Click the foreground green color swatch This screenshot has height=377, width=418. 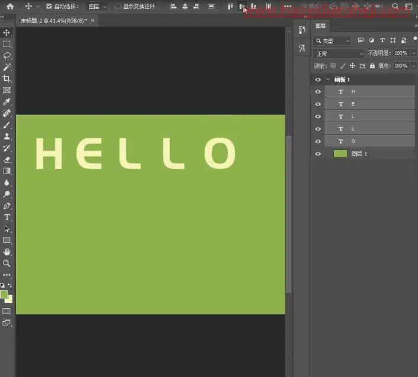point(4,294)
